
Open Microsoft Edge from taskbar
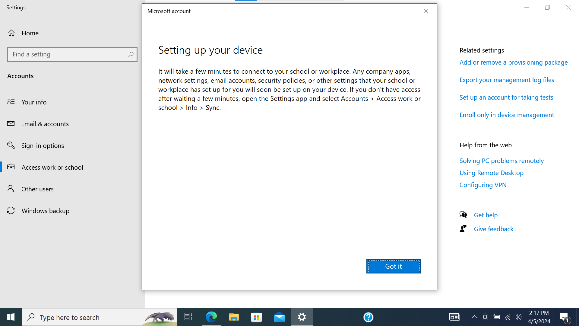[211, 317]
